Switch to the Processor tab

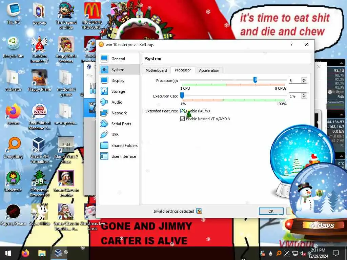point(183,70)
